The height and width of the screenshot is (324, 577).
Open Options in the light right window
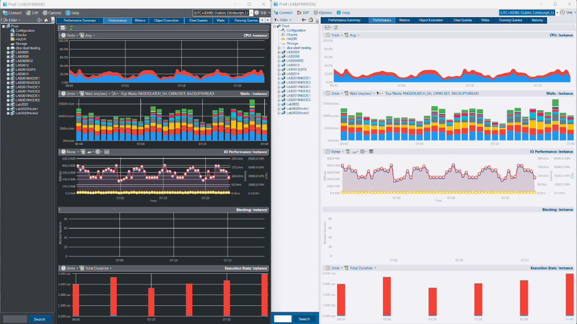(x=323, y=13)
